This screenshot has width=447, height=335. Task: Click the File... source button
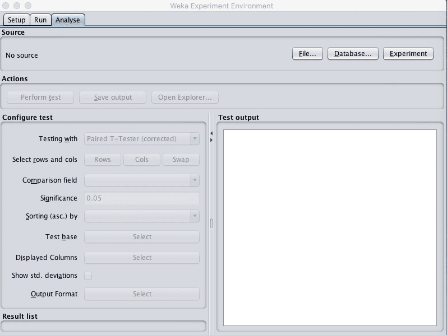307,54
